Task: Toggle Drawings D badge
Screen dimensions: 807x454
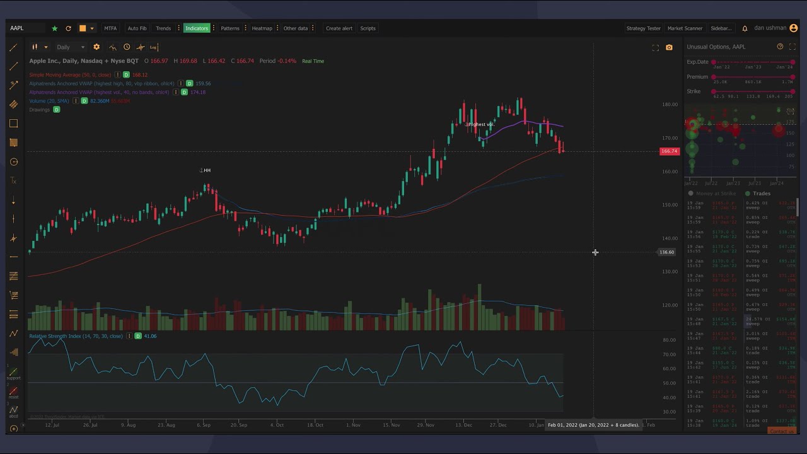Action: (56, 110)
